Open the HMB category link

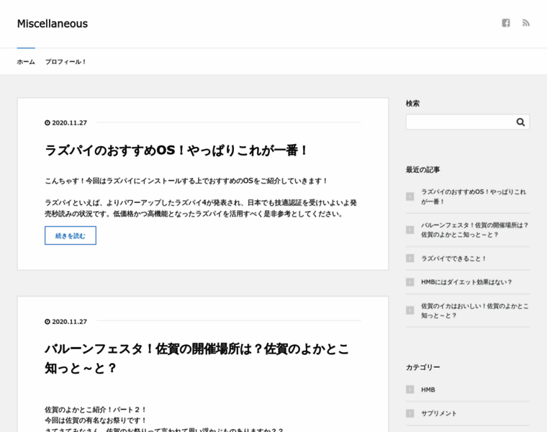pyautogui.click(x=428, y=390)
